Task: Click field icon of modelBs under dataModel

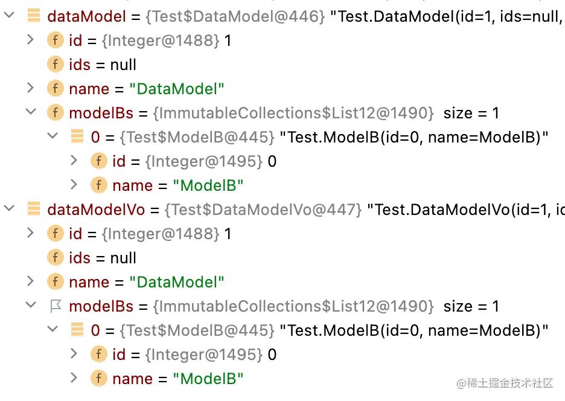Action: coord(55,113)
